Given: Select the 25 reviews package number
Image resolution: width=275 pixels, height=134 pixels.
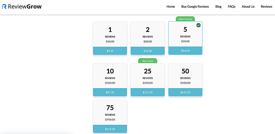Looking at the screenshot, I should pyautogui.click(x=148, y=71).
